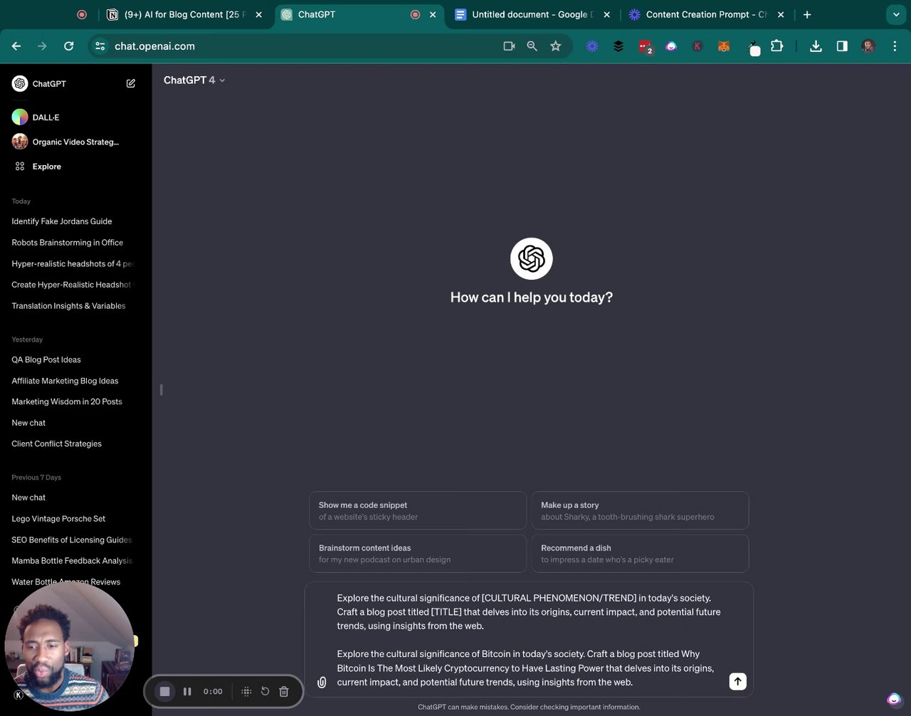911x716 pixels.
Task: Open the Chrome extensions puzzle icon
Action: 777,46
